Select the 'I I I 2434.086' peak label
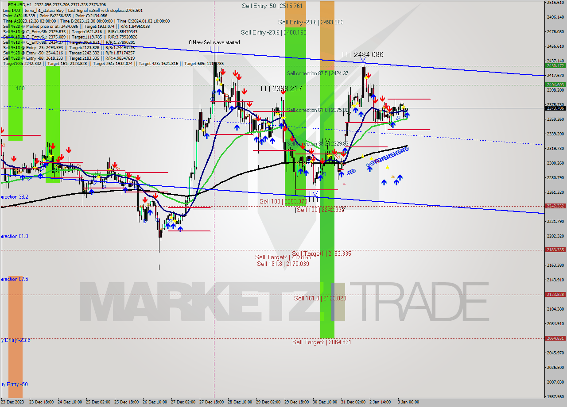Image resolution: width=567 pixels, height=407 pixels. pyautogui.click(x=363, y=54)
